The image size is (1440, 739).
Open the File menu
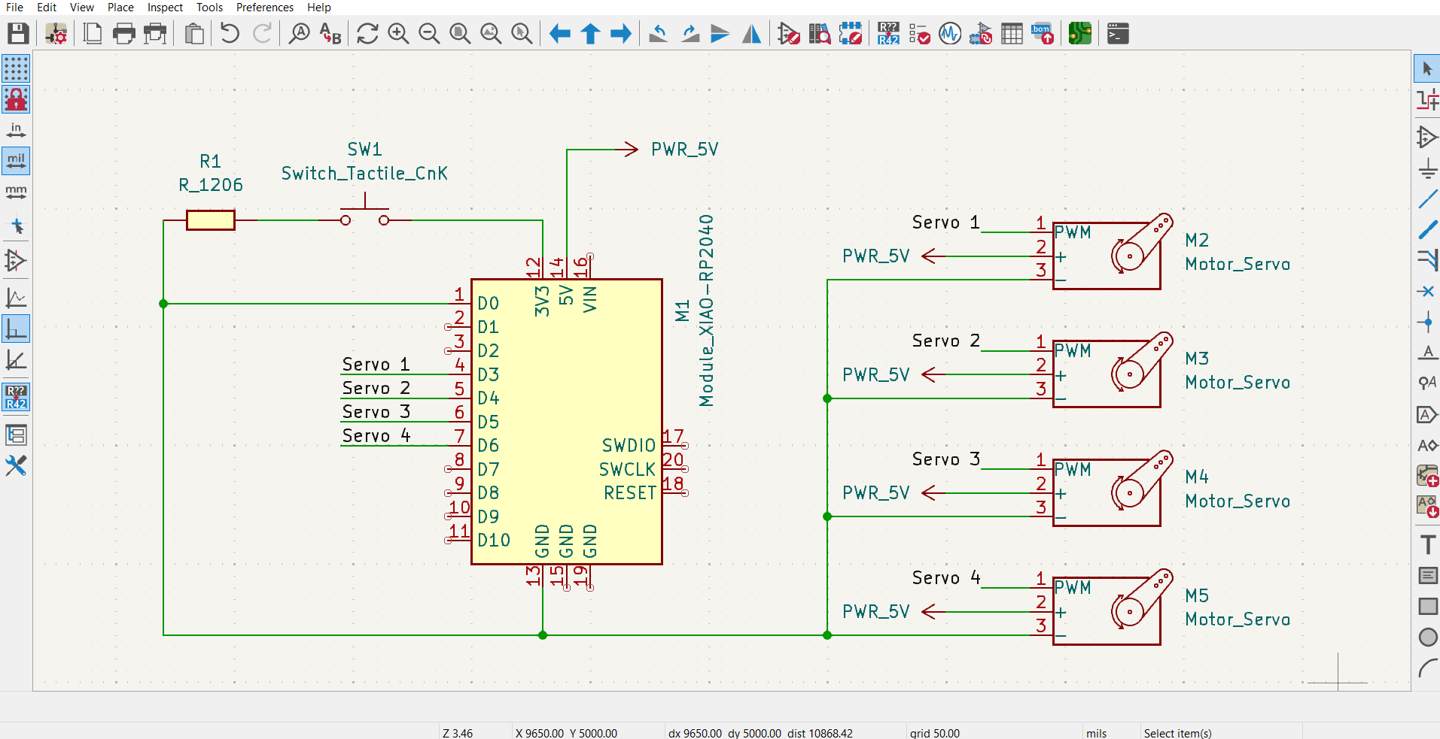(14, 7)
